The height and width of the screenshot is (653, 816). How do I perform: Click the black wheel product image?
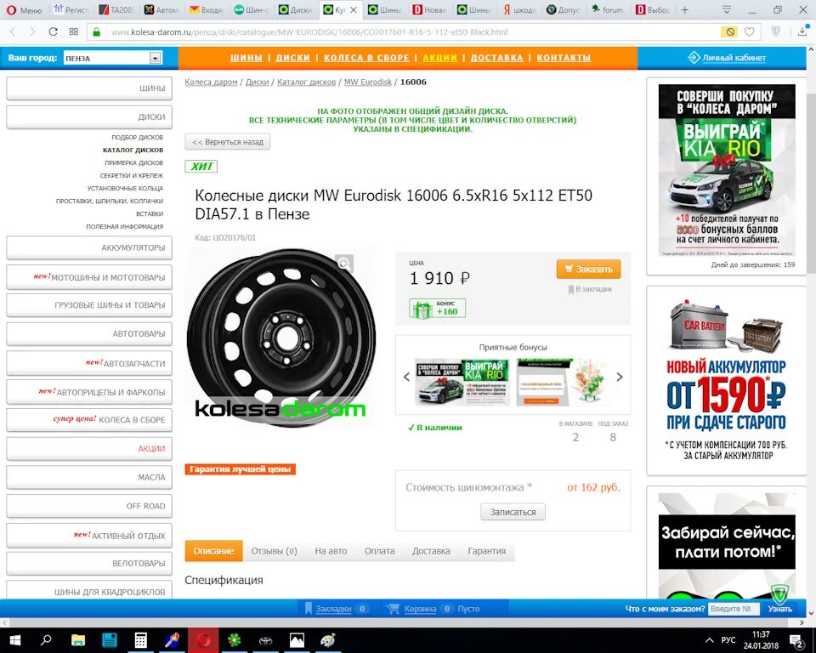pyautogui.click(x=281, y=338)
